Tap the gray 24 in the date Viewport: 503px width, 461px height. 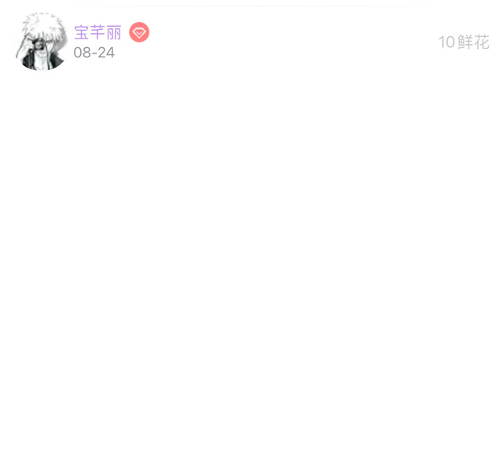[106, 53]
